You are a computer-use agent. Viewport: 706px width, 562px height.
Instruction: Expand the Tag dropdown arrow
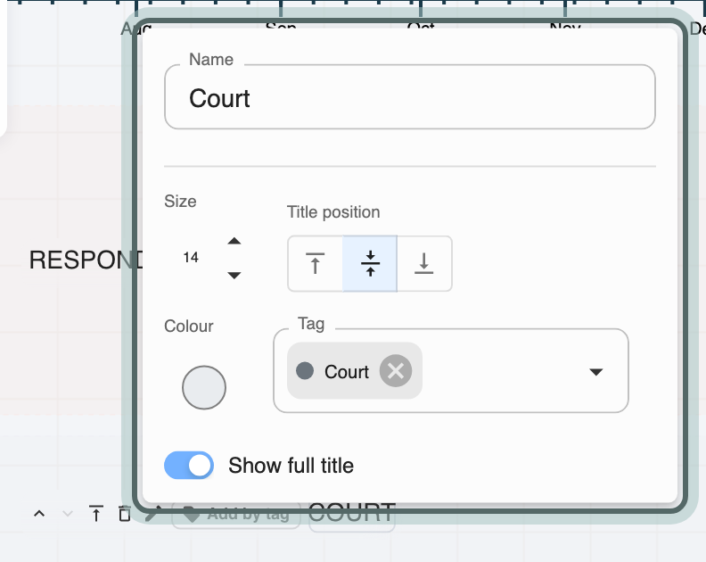pos(596,372)
